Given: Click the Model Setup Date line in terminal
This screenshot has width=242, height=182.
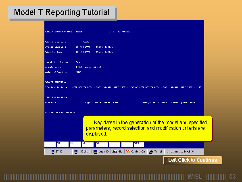Looking at the screenshot, I should click(56, 42).
